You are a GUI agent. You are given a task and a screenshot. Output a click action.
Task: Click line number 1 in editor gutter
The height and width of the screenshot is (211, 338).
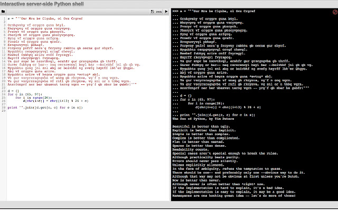[x=4, y=18]
